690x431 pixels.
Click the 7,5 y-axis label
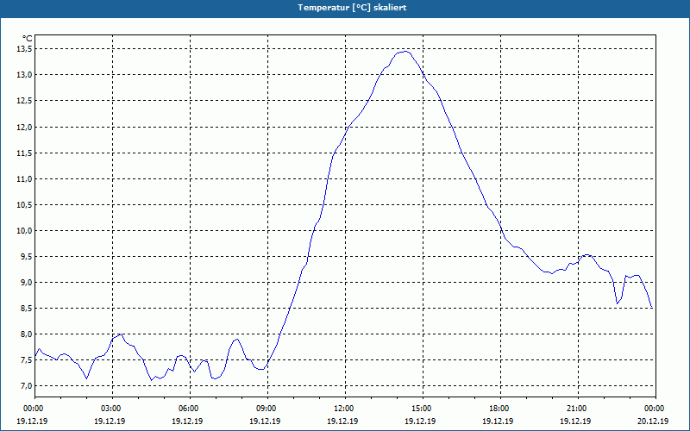[x=27, y=360]
